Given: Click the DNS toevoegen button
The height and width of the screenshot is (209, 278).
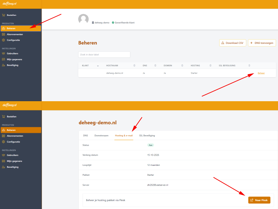Looking at the screenshot, I should click(x=262, y=43).
